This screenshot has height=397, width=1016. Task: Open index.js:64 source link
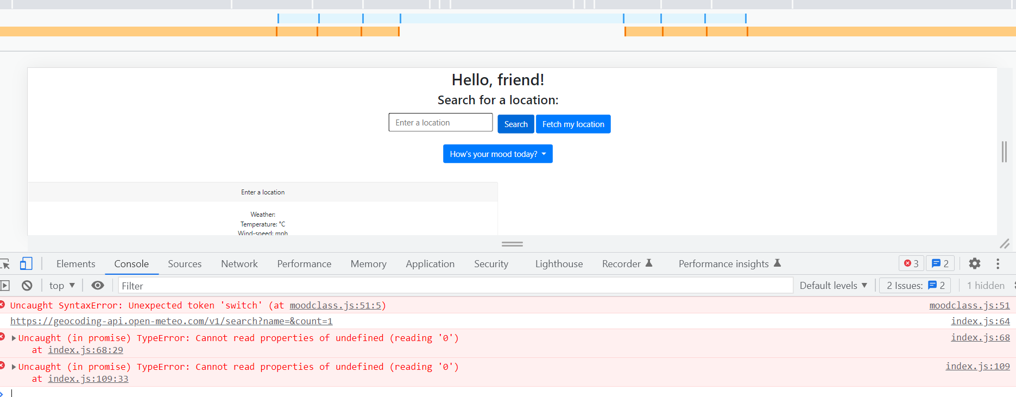[x=981, y=321]
